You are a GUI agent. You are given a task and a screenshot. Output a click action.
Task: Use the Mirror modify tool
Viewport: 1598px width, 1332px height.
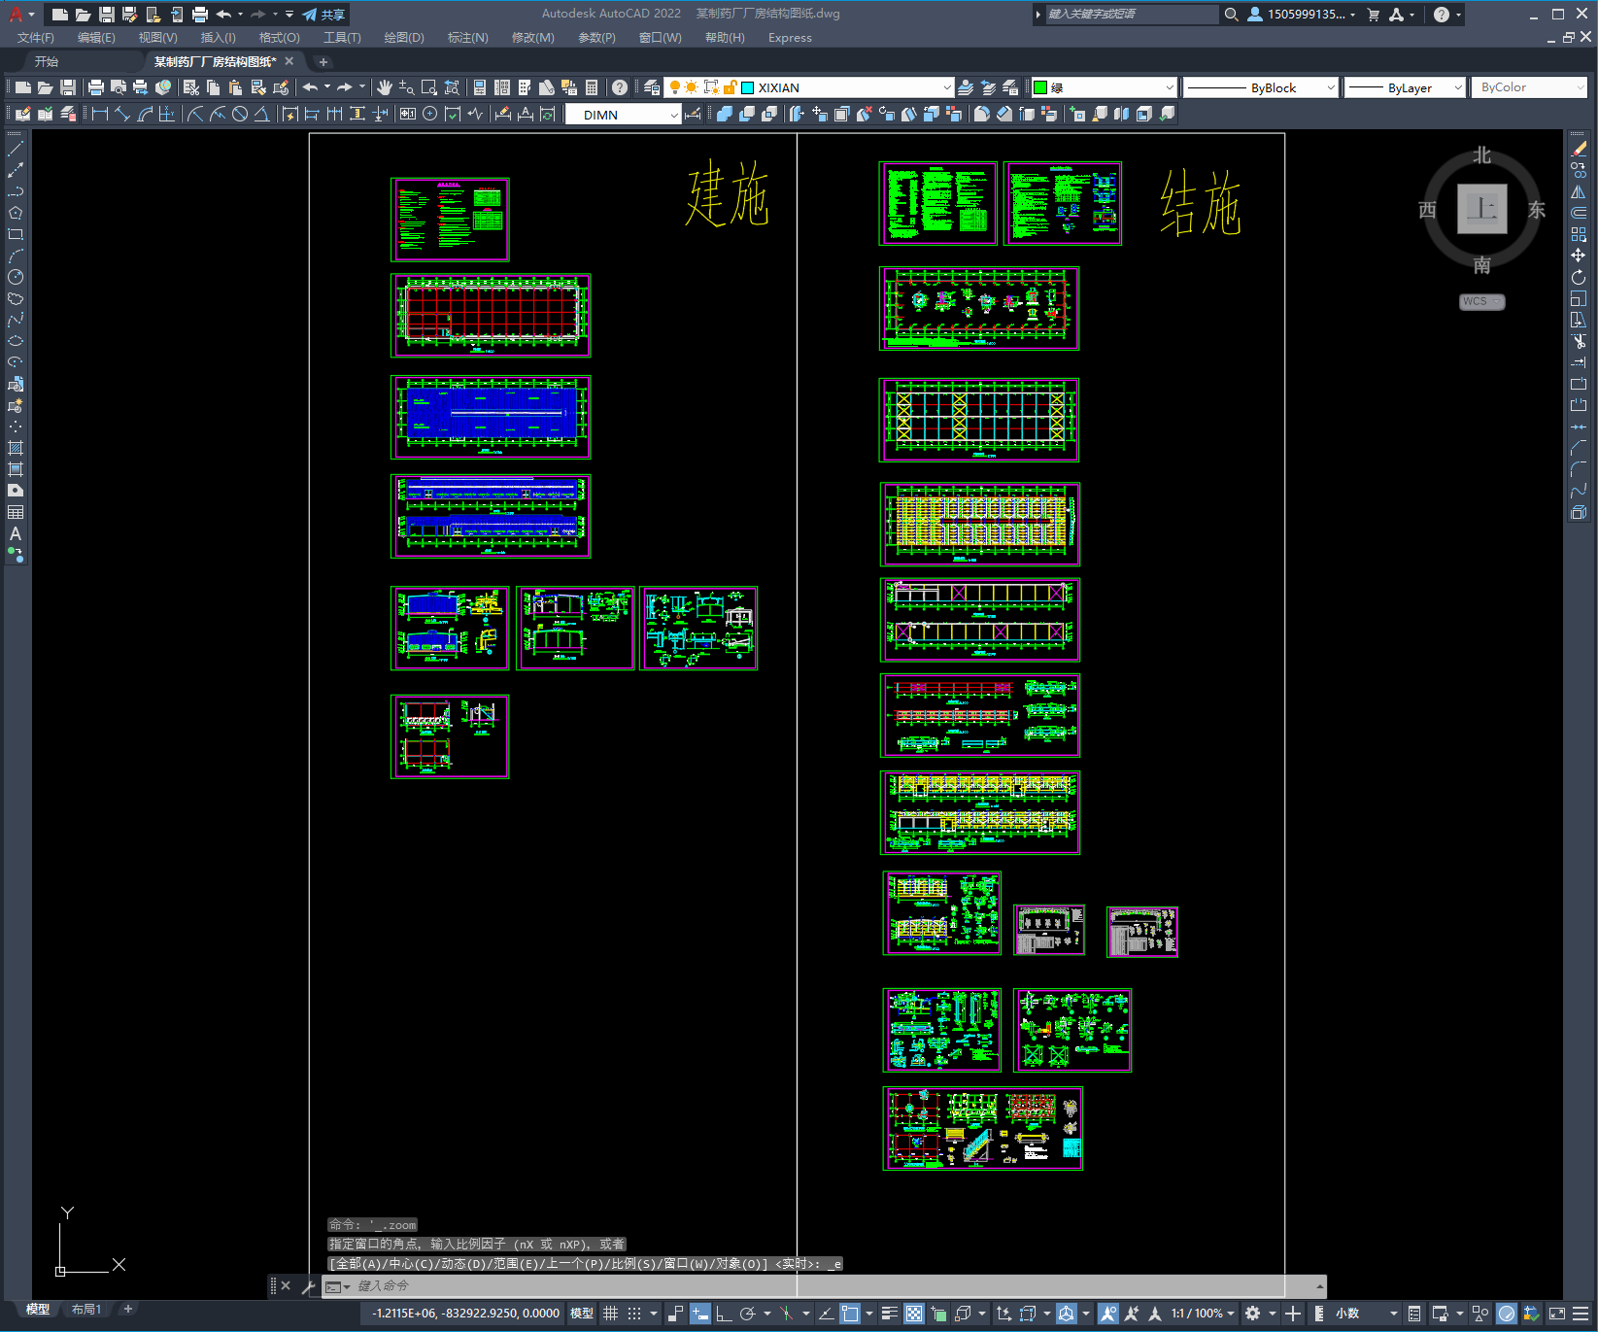pos(1579,191)
